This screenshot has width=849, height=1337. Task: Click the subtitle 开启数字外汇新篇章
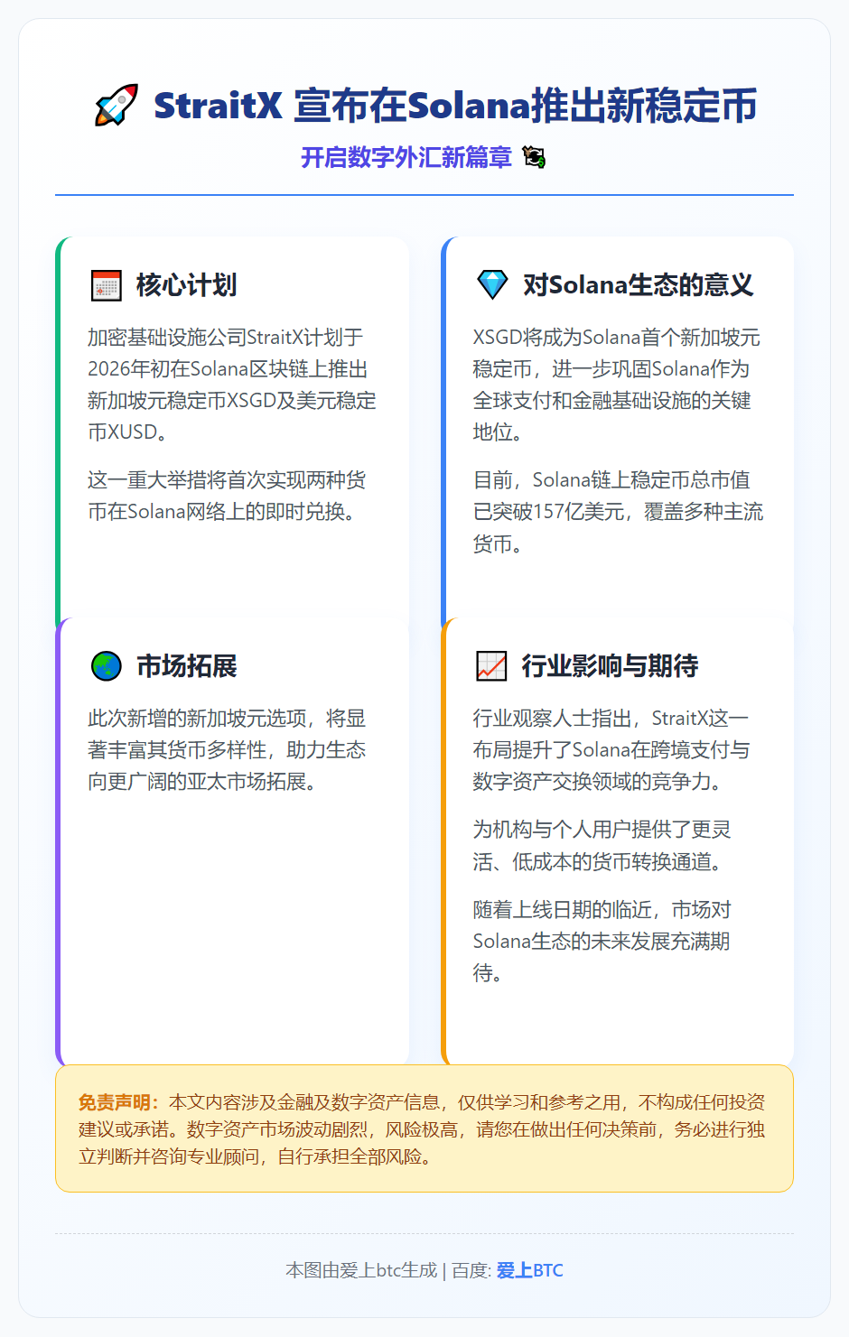click(406, 158)
